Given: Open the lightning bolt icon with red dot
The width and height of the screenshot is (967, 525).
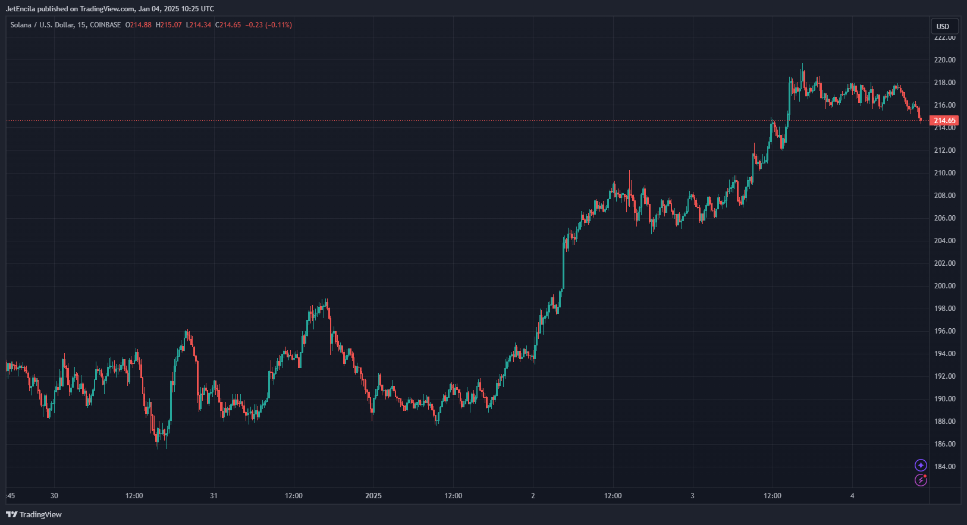Looking at the screenshot, I should 921,480.
